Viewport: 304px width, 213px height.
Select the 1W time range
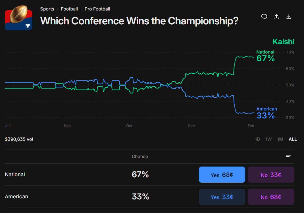(268, 139)
